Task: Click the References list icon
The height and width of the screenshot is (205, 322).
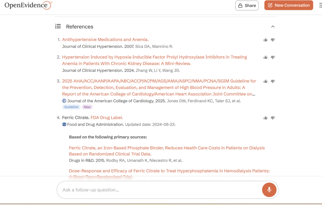Action: pyautogui.click(x=58, y=26)
